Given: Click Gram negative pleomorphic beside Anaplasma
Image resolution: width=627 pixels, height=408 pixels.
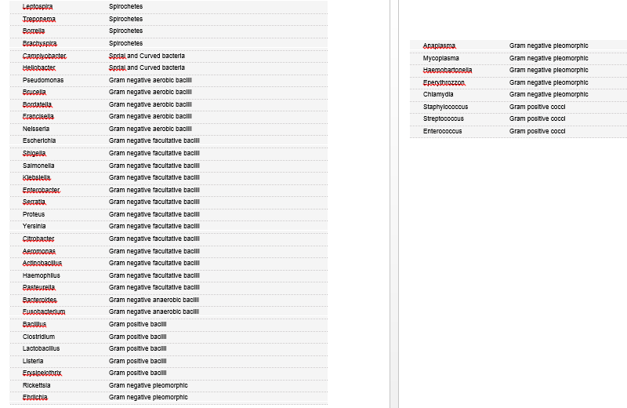Looking at the screenshot, I should point(549,46).
